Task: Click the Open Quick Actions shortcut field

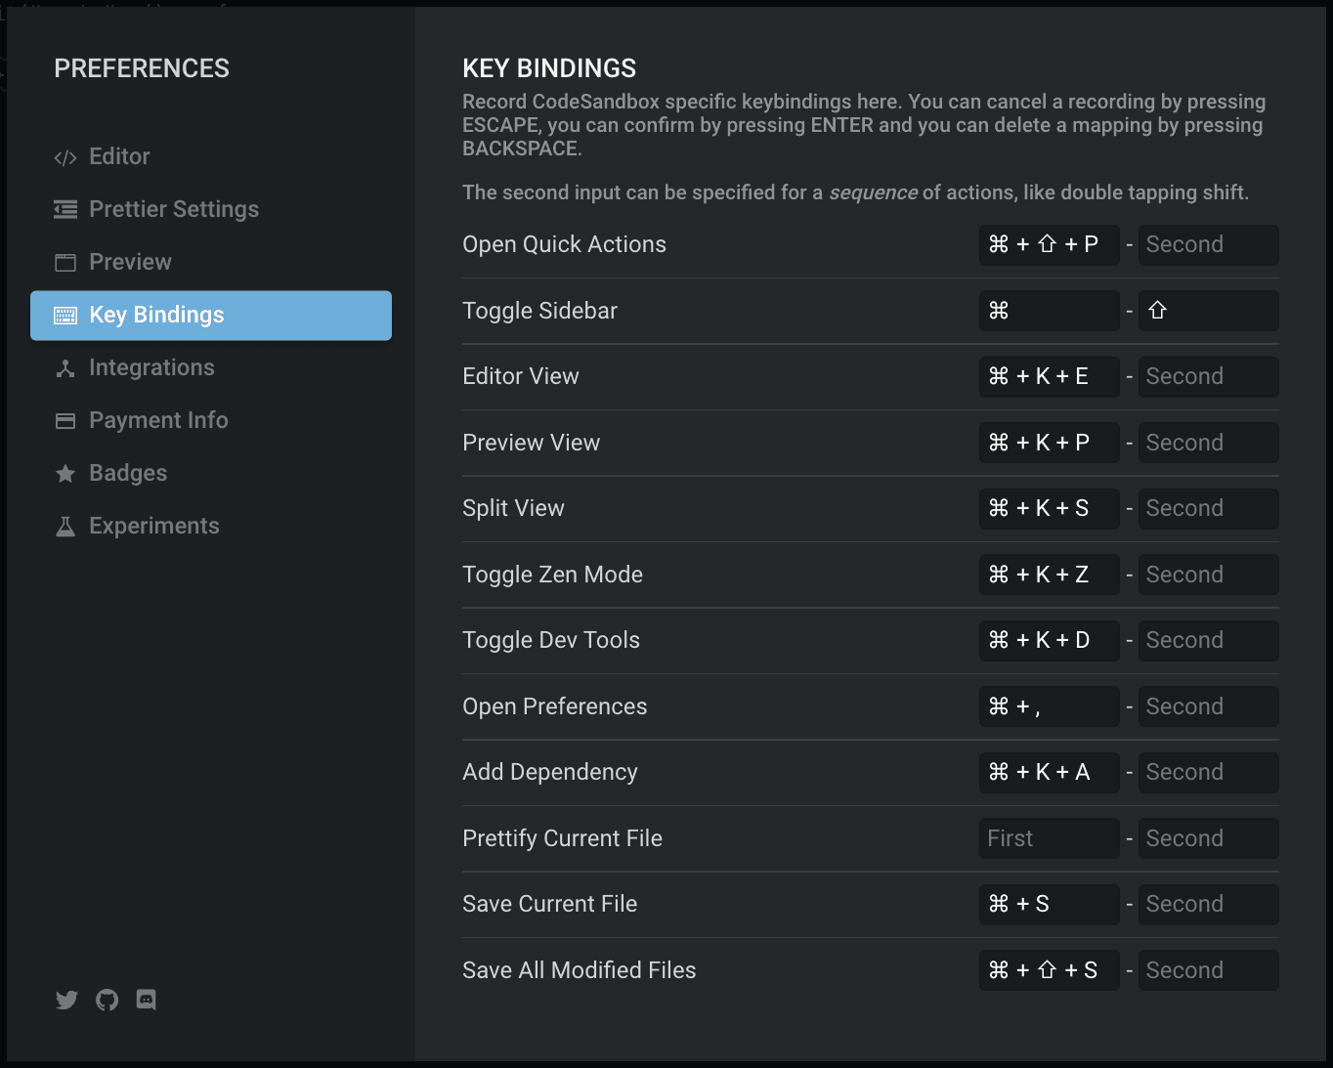Action: coord(1049,244)
